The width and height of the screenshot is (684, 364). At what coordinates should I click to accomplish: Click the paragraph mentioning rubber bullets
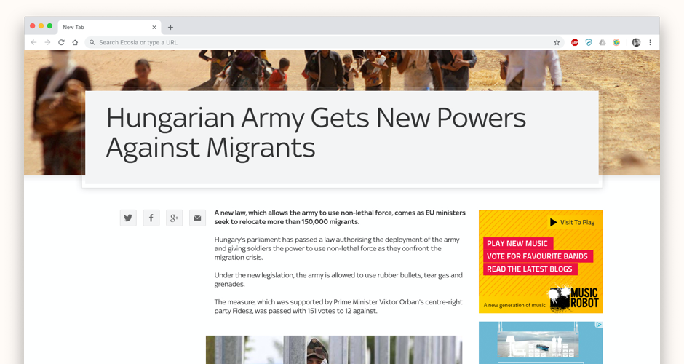click(x=338, y=280)
